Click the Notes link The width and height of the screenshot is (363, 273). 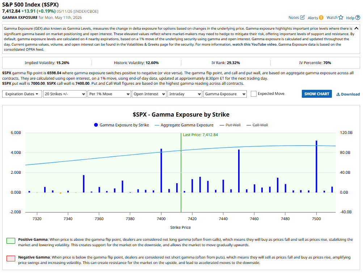(x=294, y=17)
